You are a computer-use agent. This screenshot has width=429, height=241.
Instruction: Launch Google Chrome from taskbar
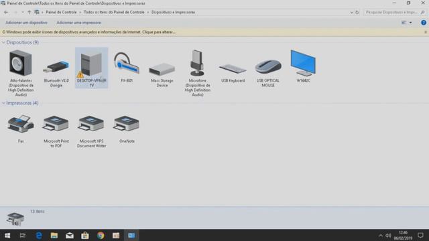[x=101, y=235]
